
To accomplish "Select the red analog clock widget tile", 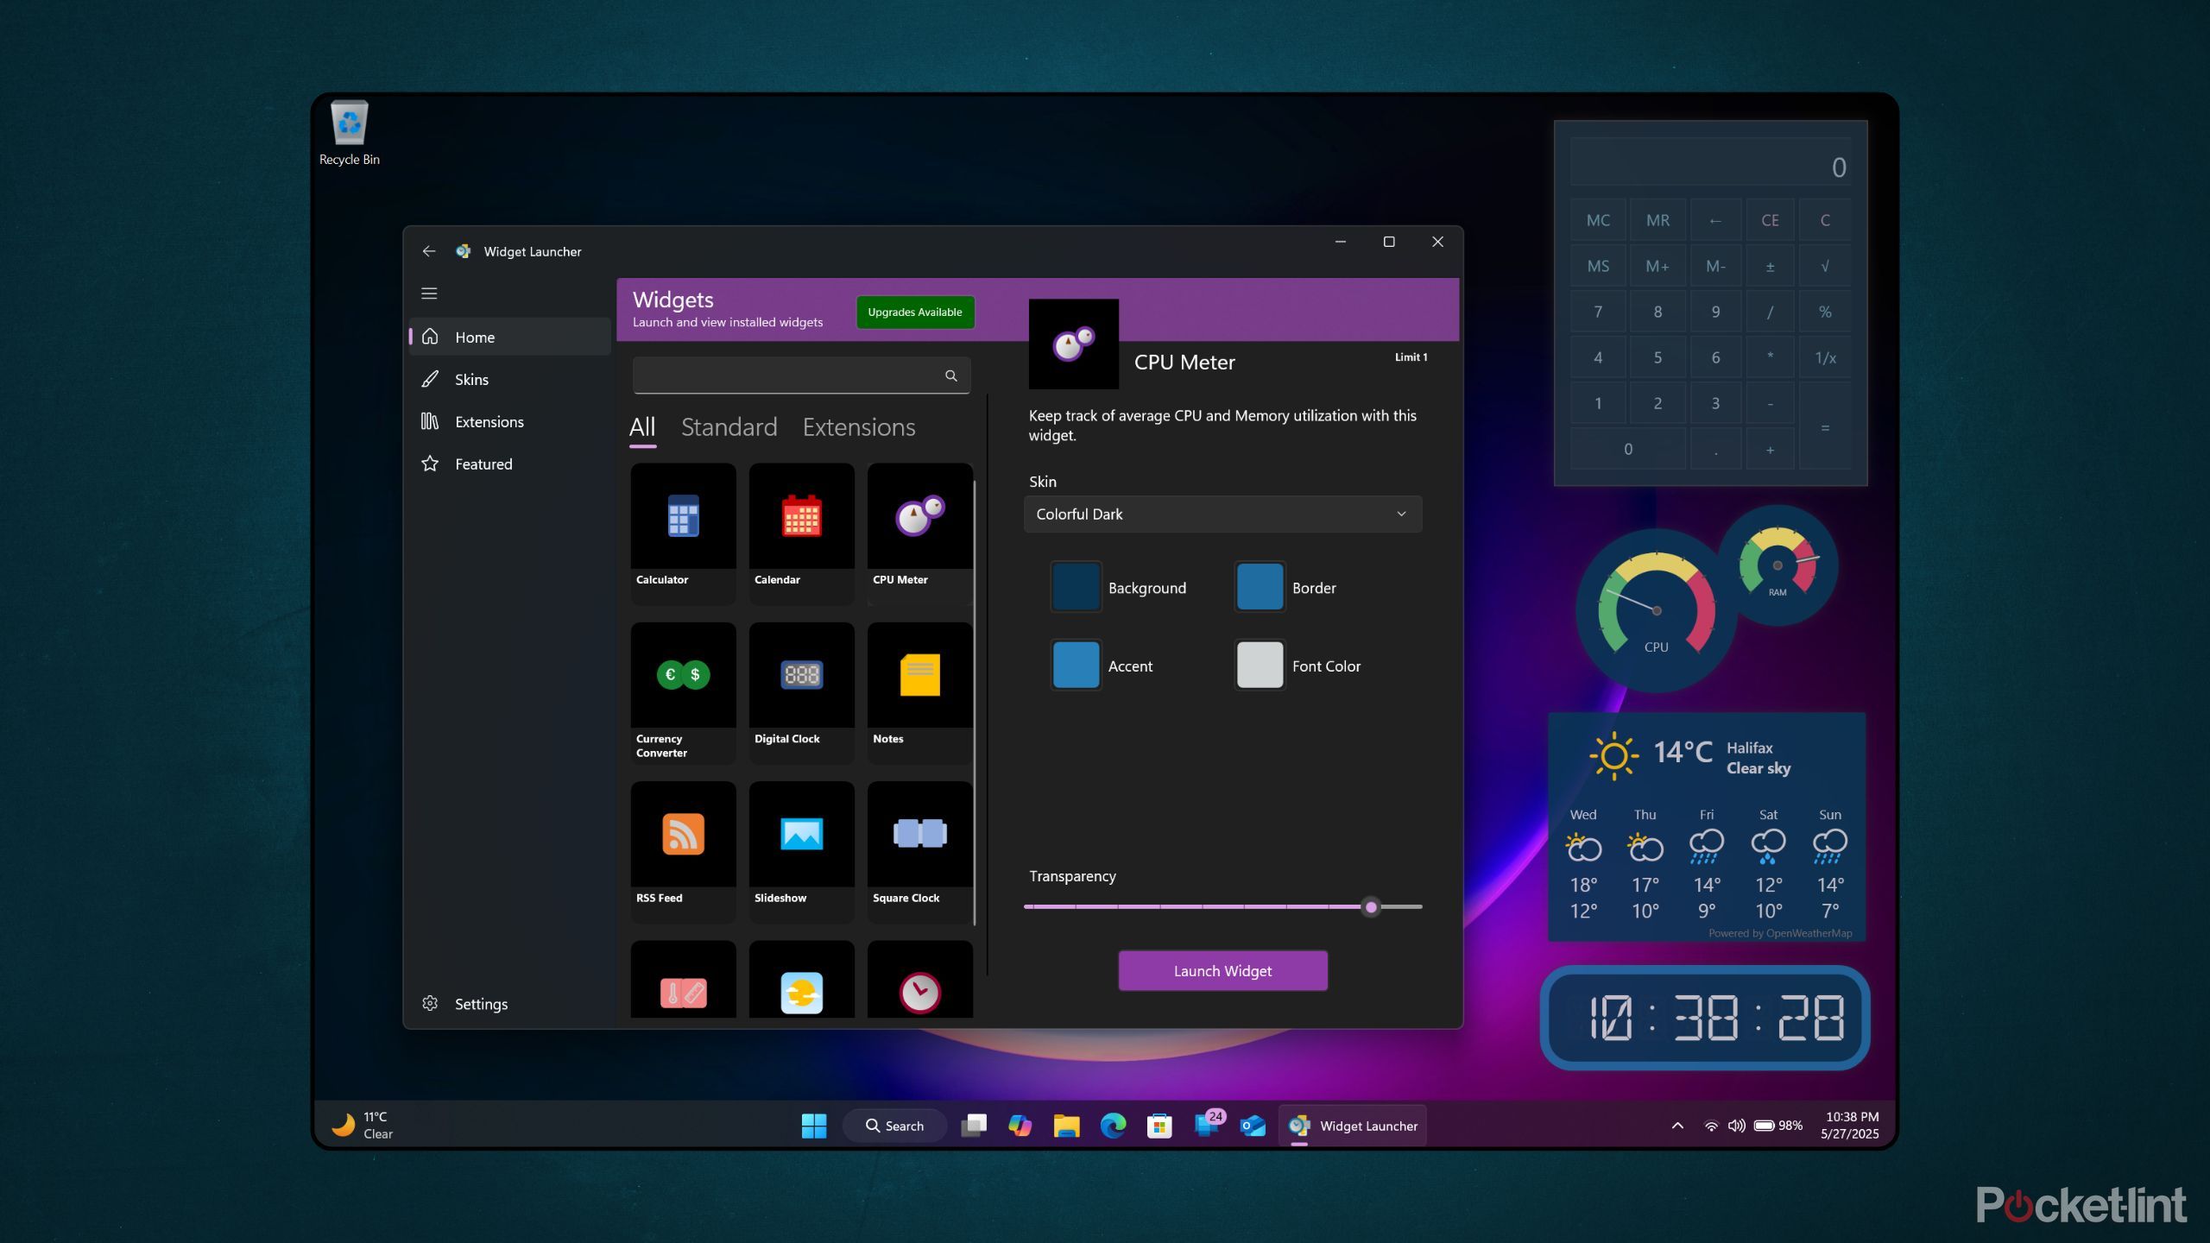I will (919, 980).
